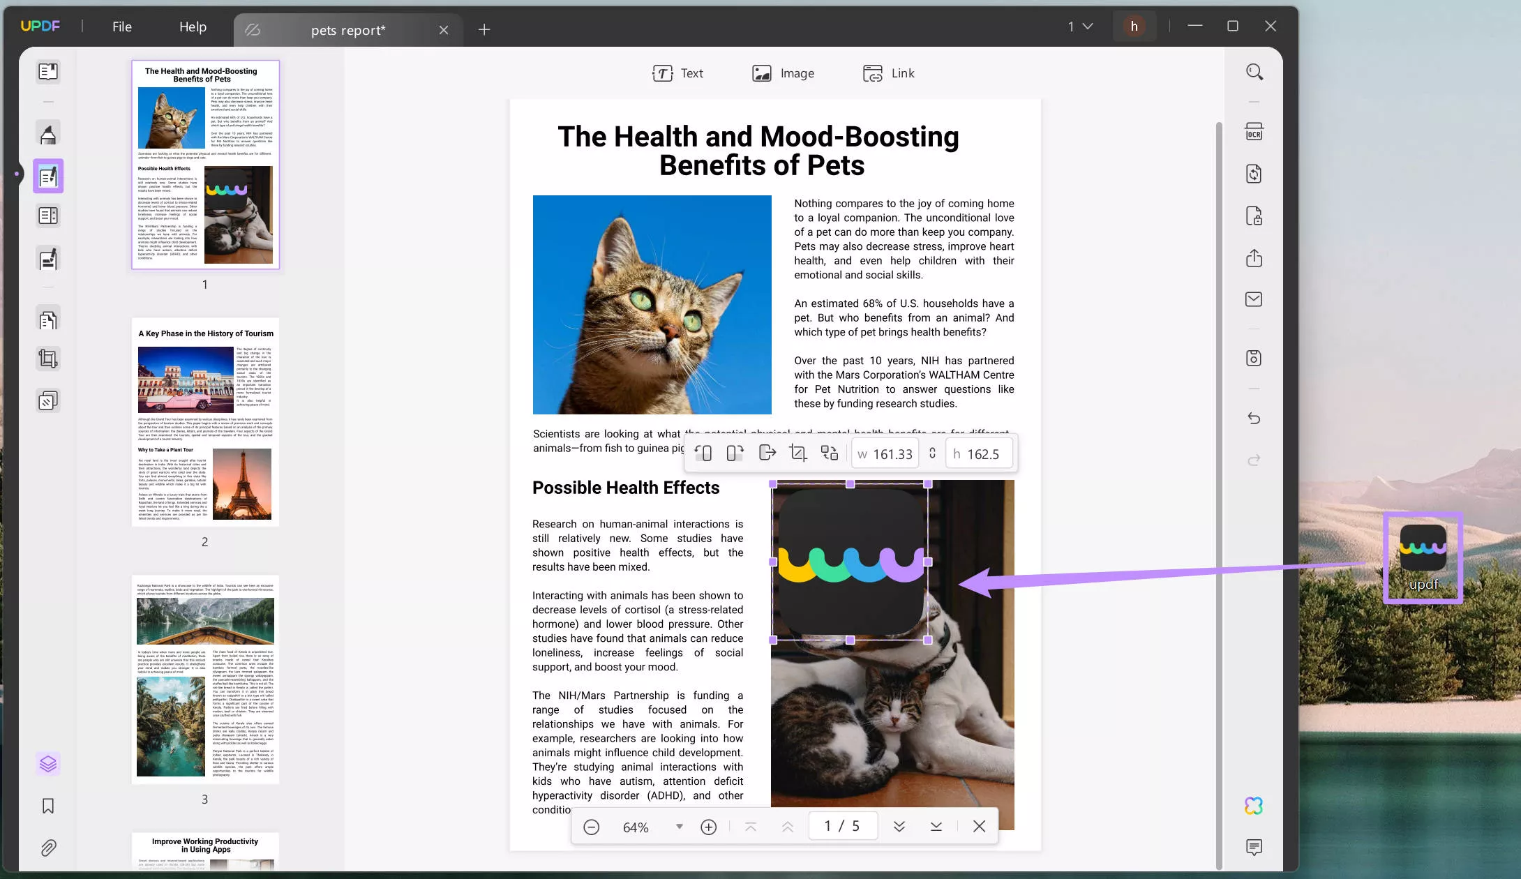Close the current find toolbar

pos(979,827)
